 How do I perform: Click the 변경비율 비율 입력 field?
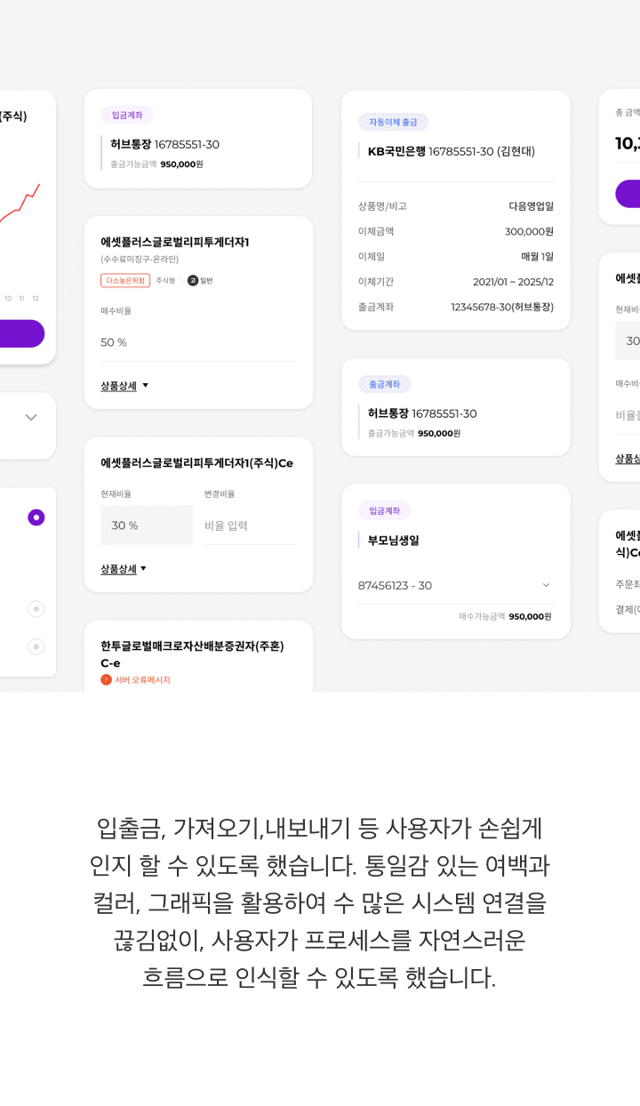tap(250, 525)
